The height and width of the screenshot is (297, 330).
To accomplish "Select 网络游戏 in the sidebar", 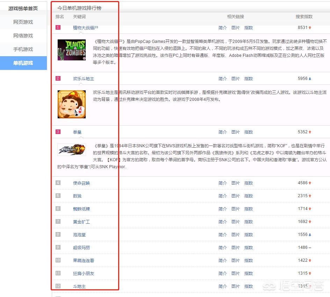I will click(23, 36).
